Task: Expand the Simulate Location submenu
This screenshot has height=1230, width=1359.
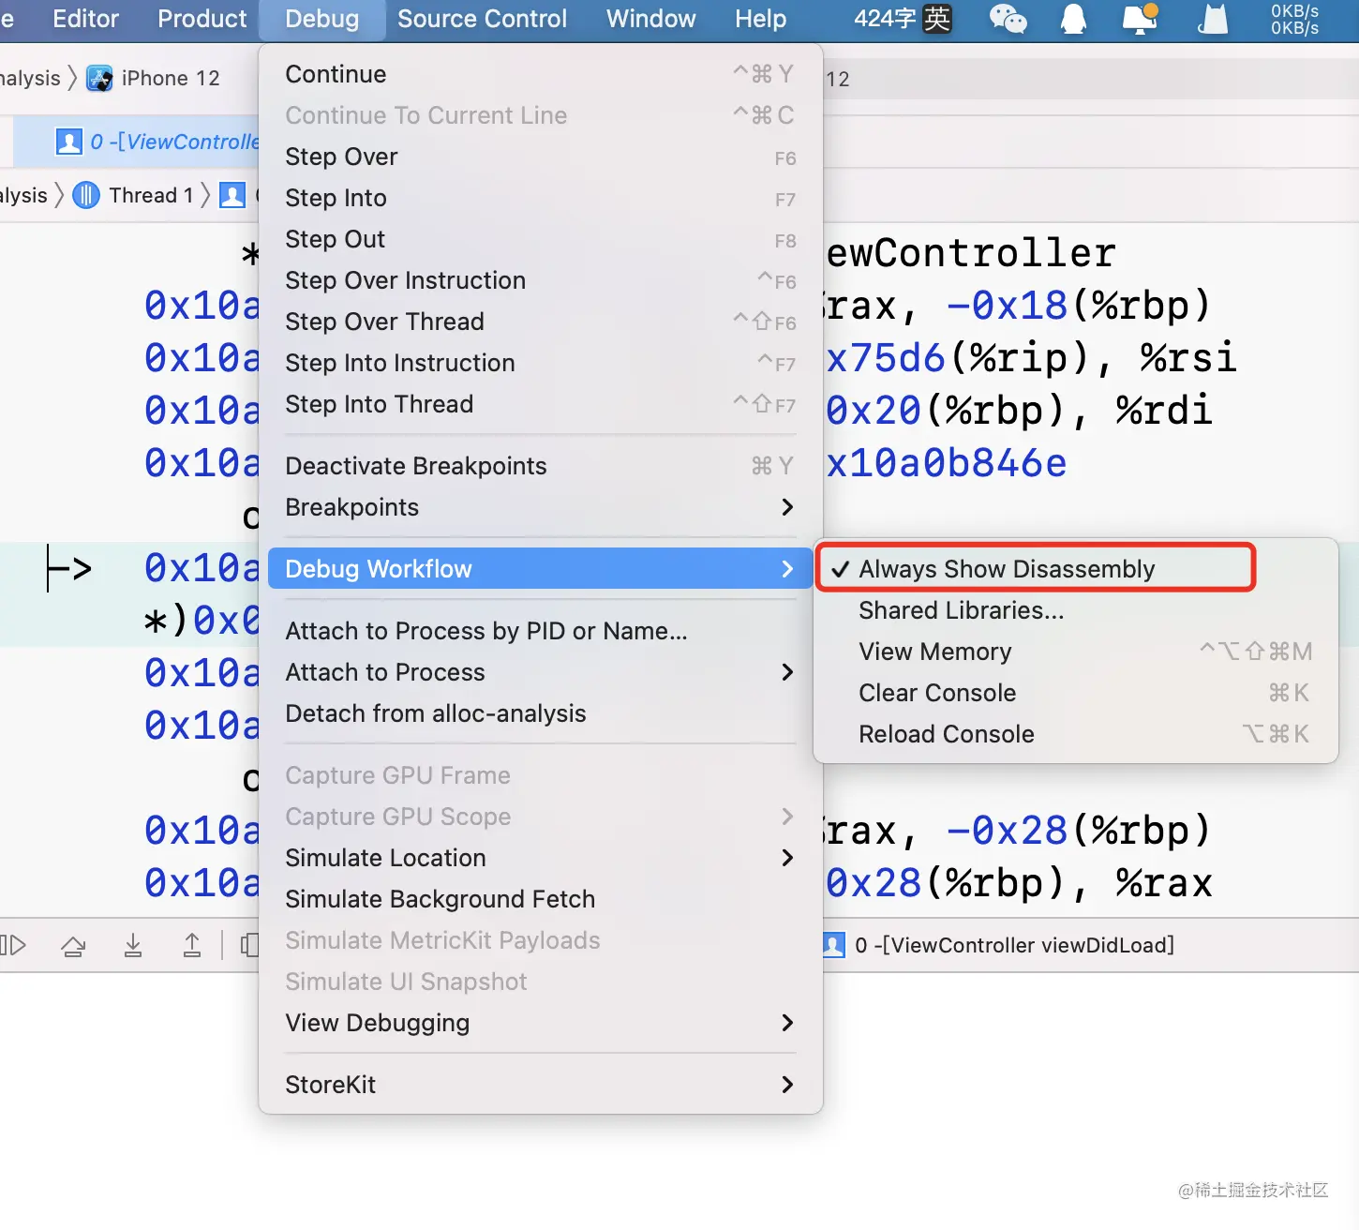Action: (x=540, y=858)
